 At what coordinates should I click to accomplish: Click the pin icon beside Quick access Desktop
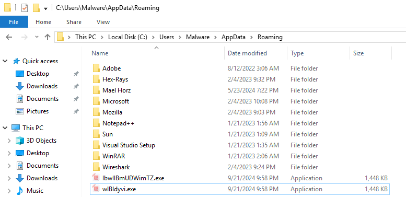pyautogui.click(x=76, y=74)
